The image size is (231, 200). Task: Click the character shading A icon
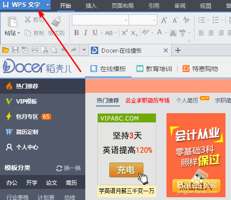pos(173,33)
